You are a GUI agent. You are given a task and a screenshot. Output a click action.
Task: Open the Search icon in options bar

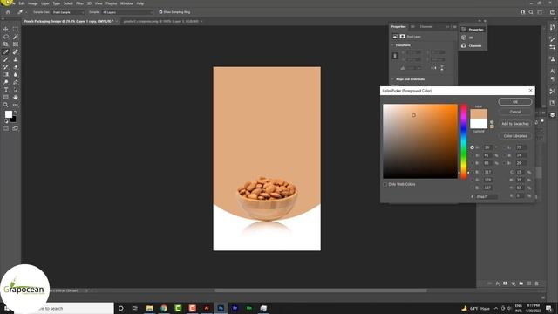531,12
